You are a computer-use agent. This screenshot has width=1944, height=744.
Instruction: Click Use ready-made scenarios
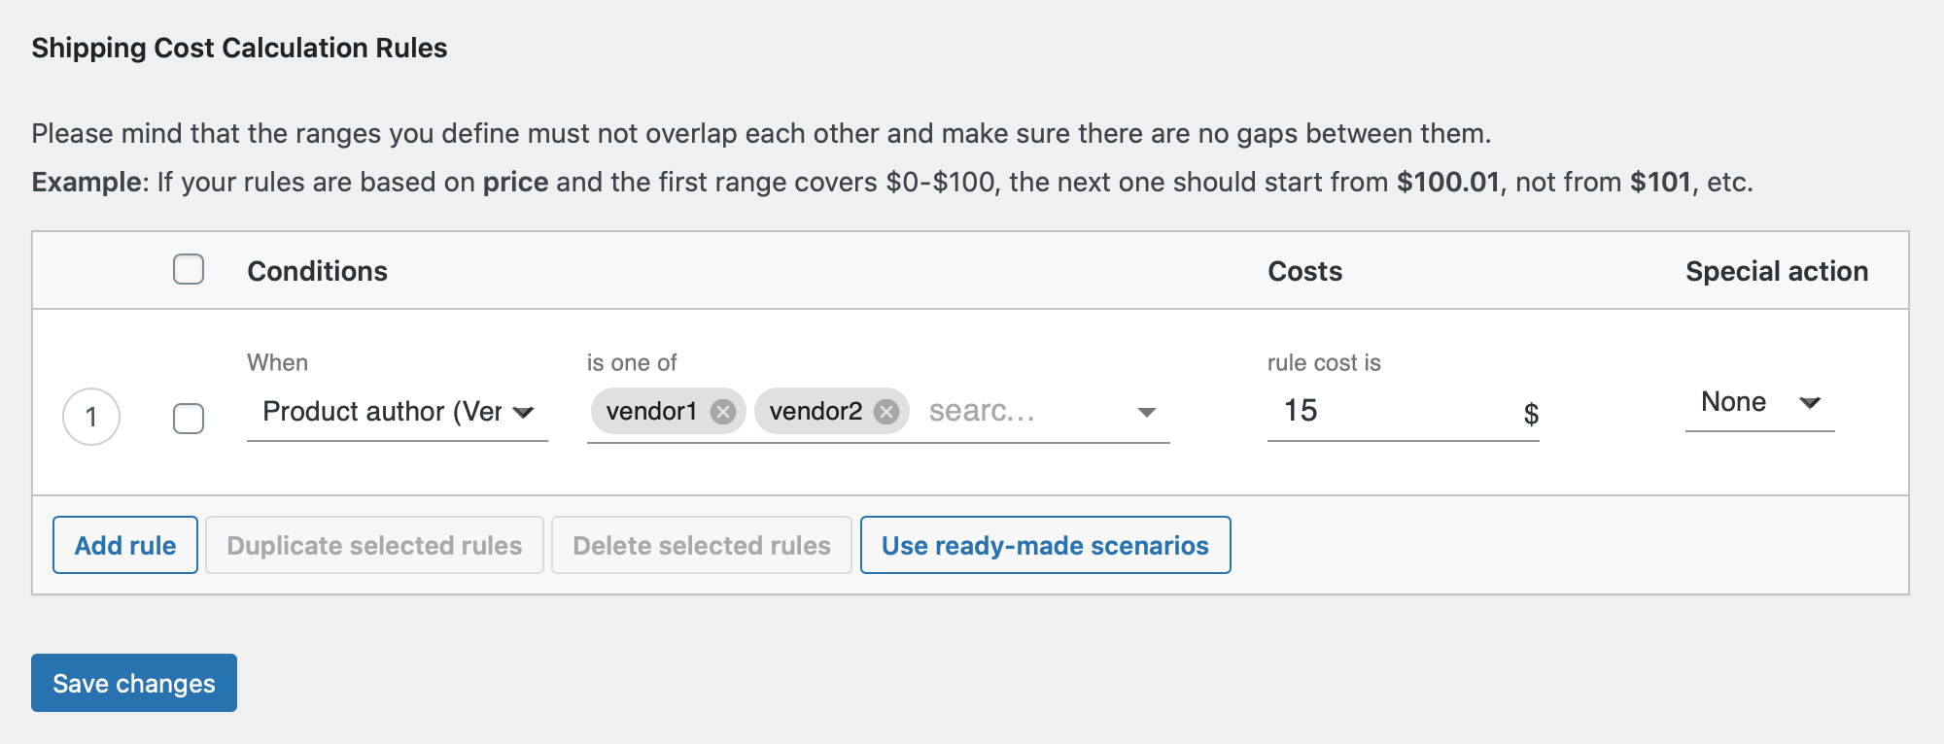[x=1045, y=545]
